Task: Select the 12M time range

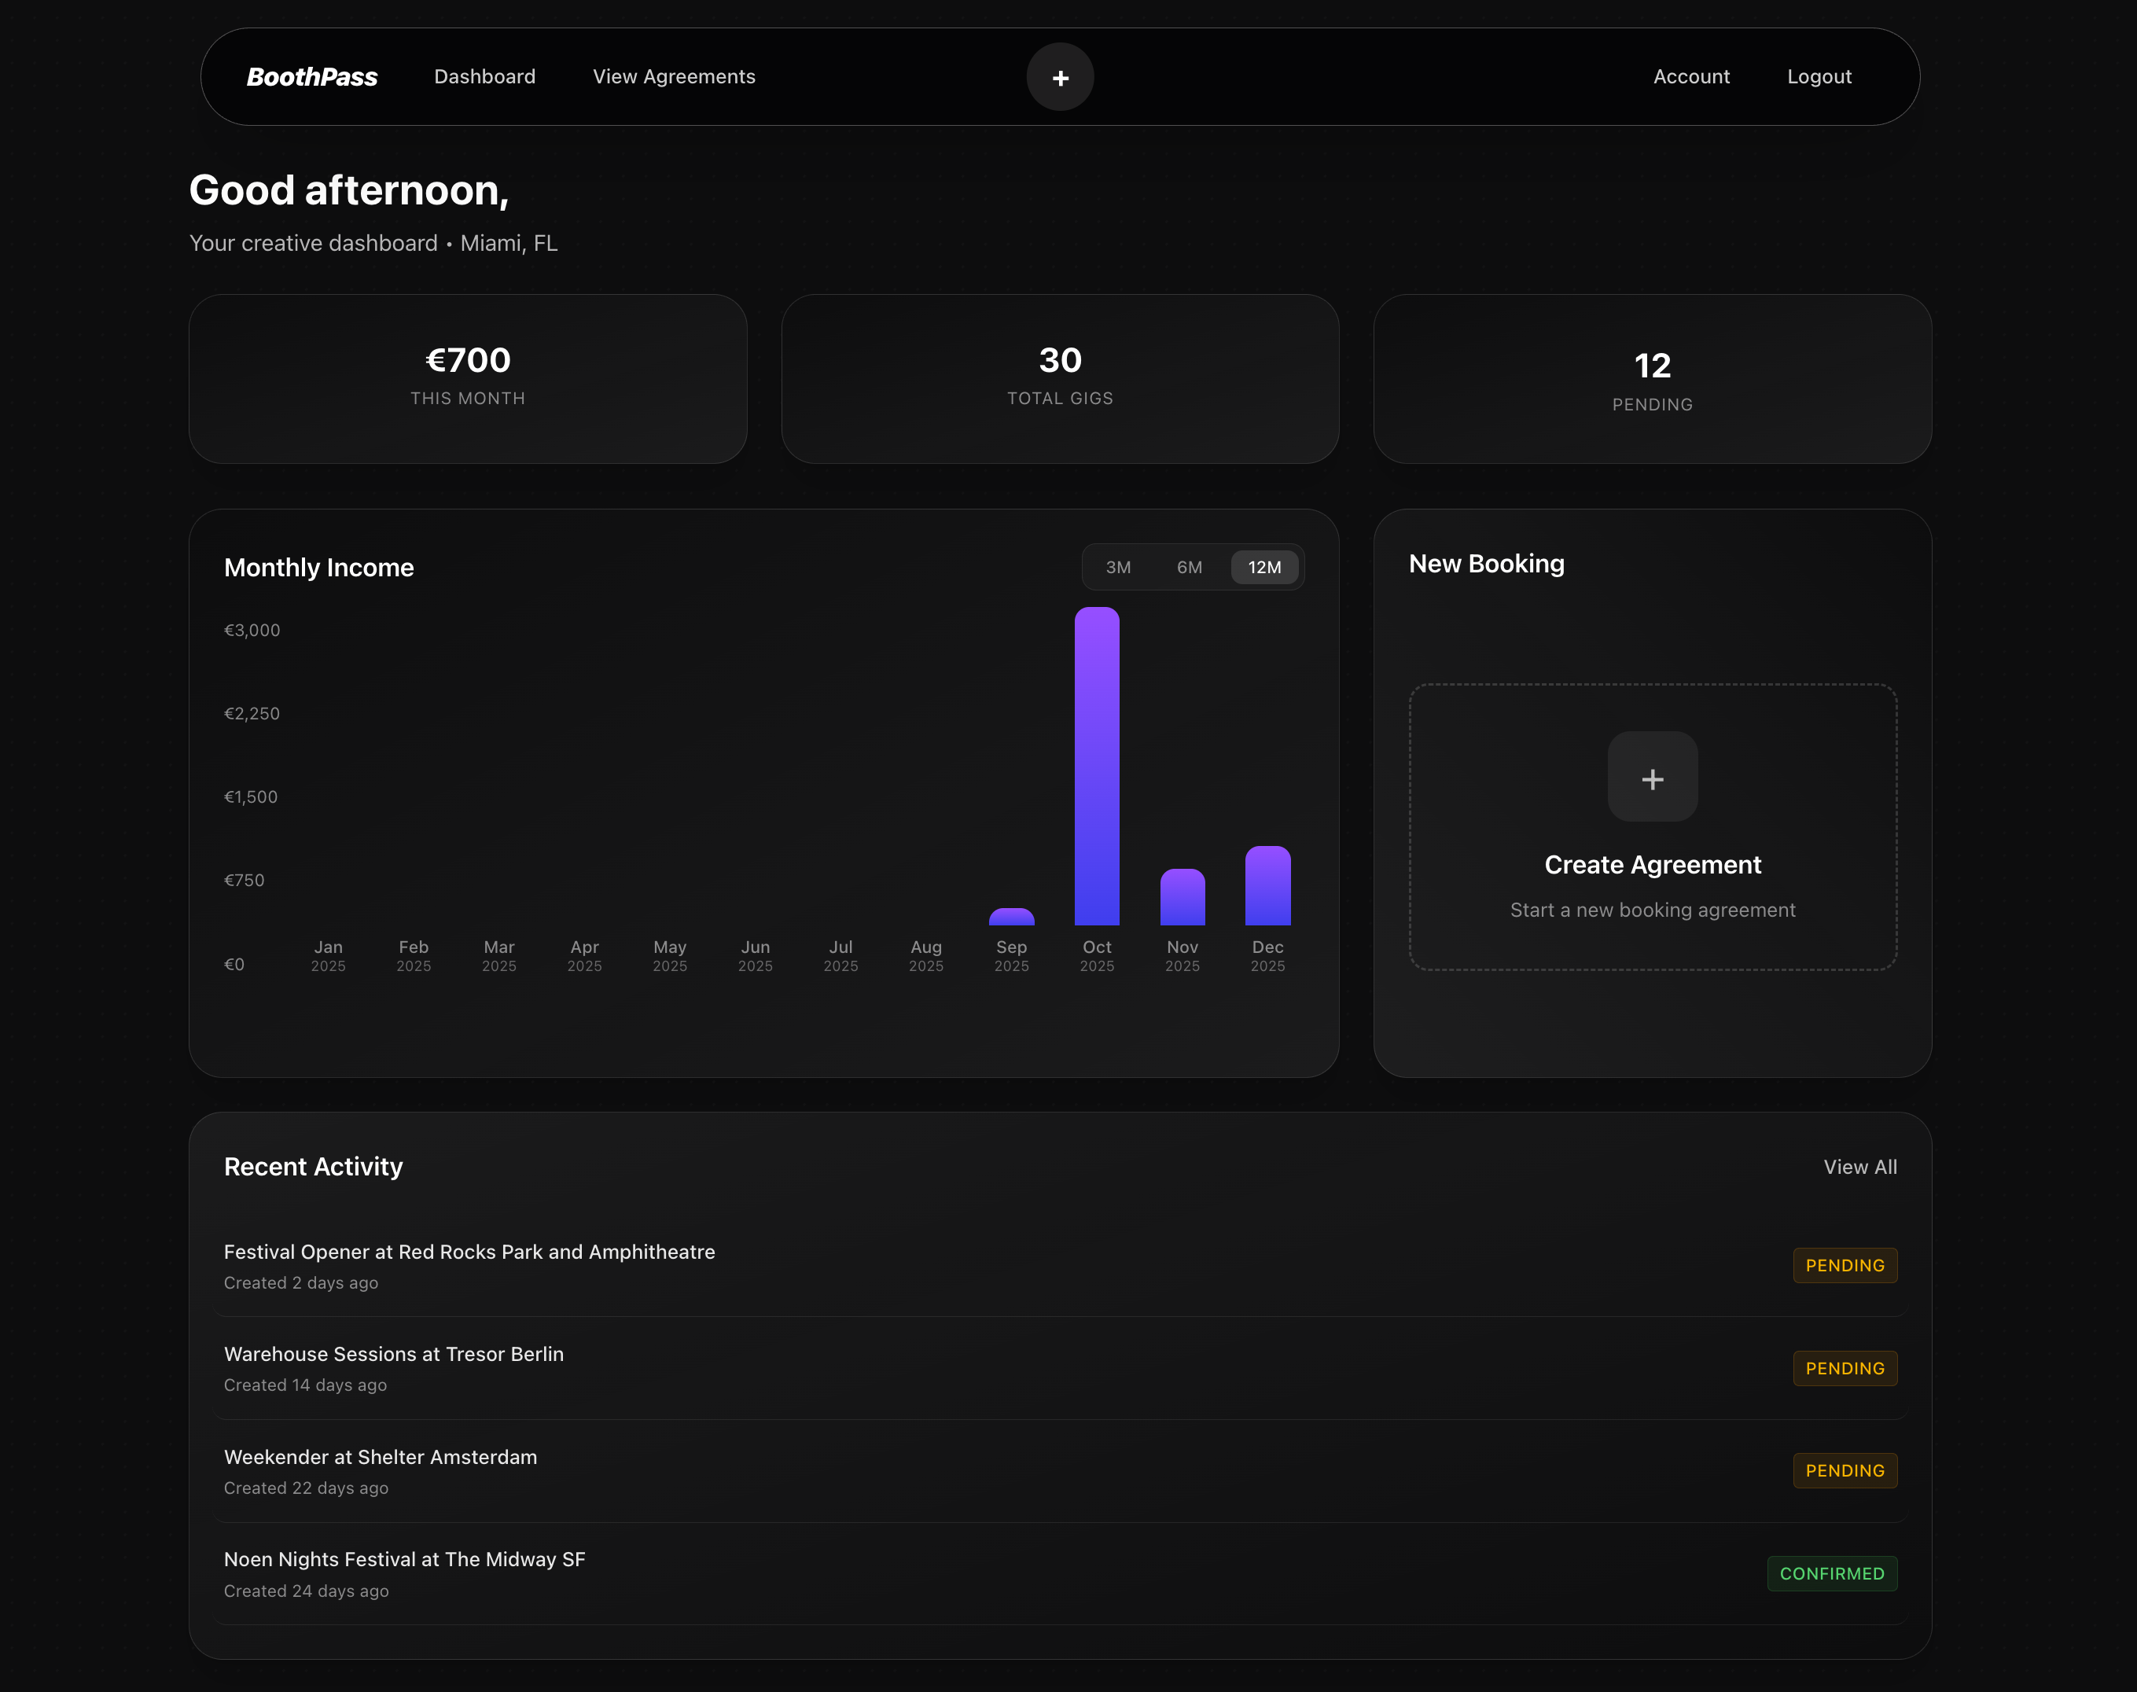Action: [1263, 568]
